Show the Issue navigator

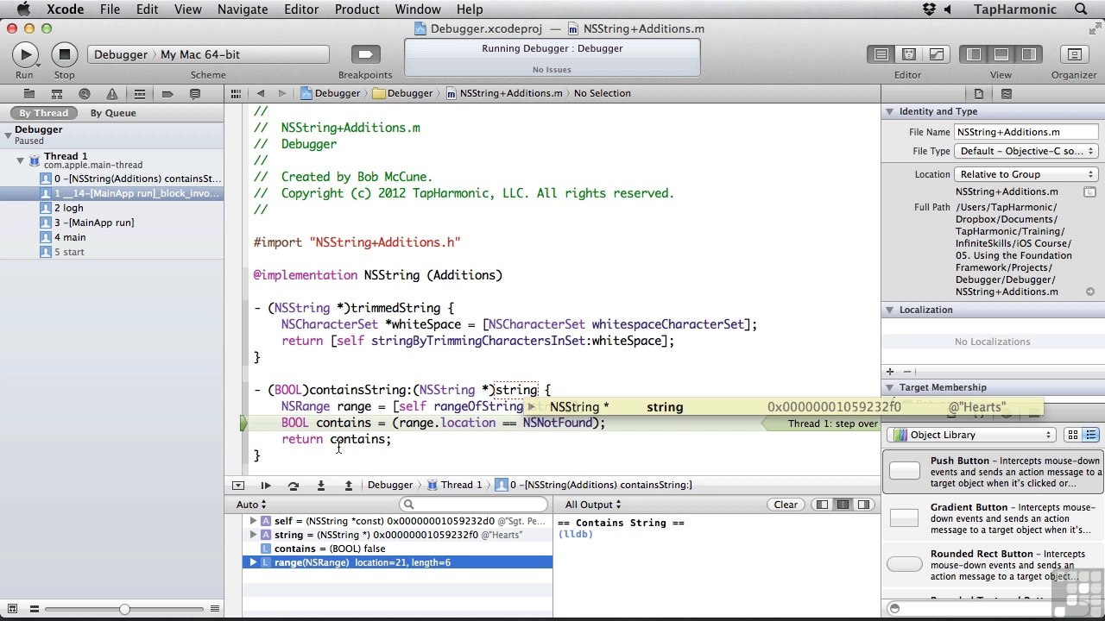coord(111,93)
